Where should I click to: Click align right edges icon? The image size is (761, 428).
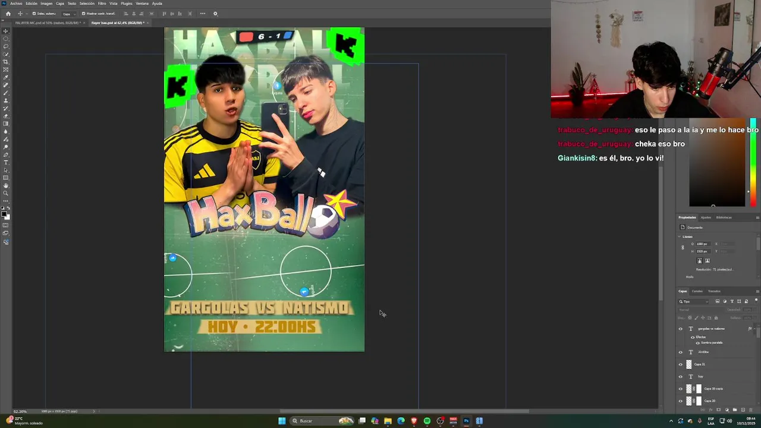point(141,14)
